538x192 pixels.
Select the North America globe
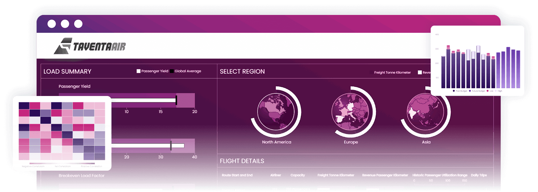point(276,113)
